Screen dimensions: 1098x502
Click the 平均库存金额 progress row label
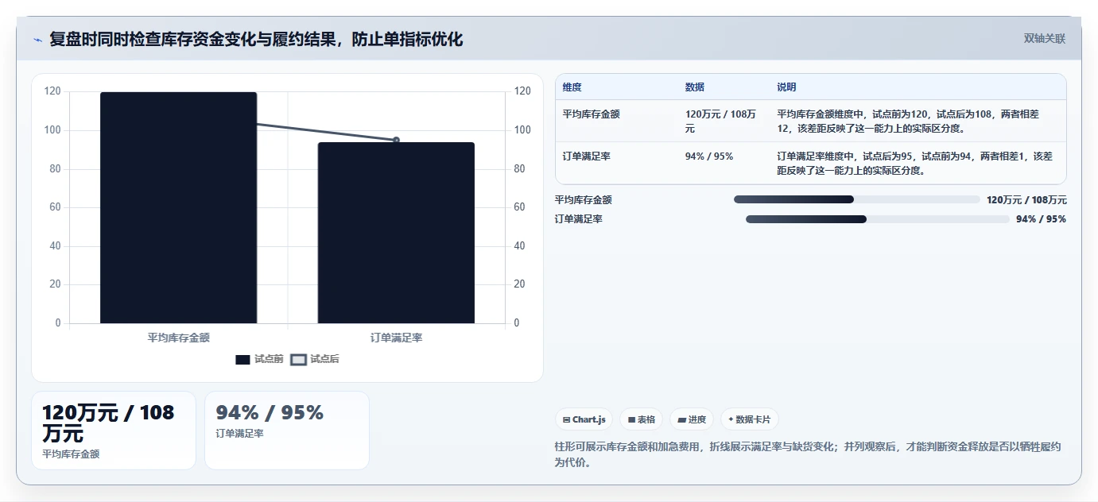[x=584, y=200]
